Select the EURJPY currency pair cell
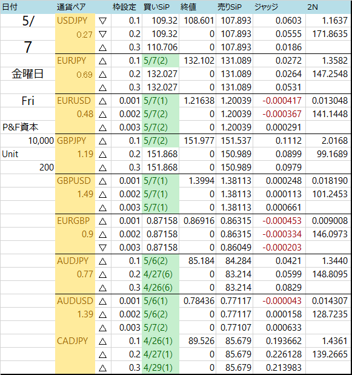The width and height of the screenshot is (352, 375). (x=75, y=61)
